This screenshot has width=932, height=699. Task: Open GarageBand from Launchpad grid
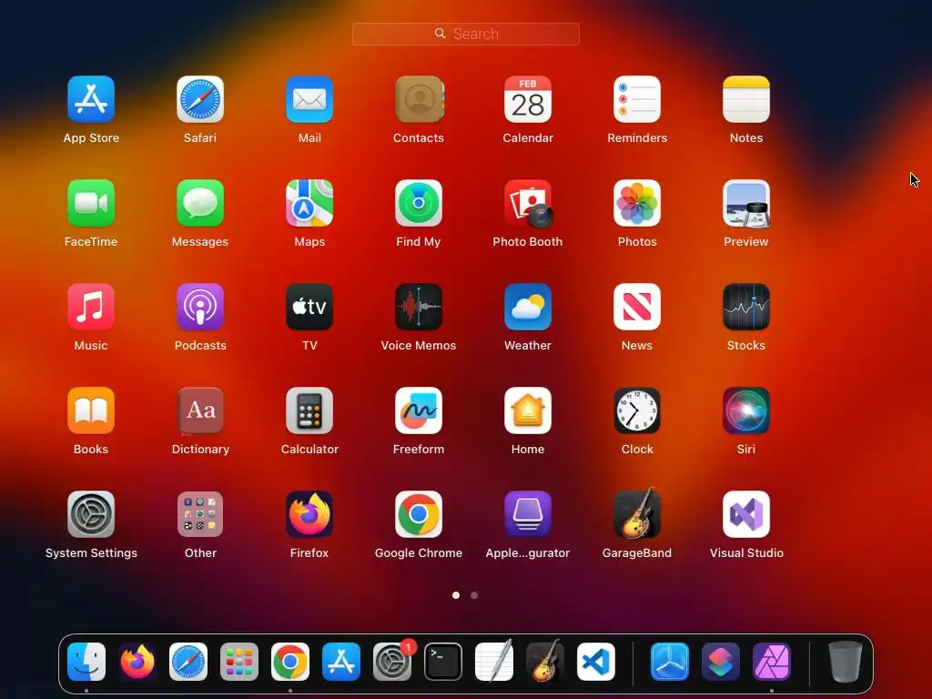(x=637, y=513)
